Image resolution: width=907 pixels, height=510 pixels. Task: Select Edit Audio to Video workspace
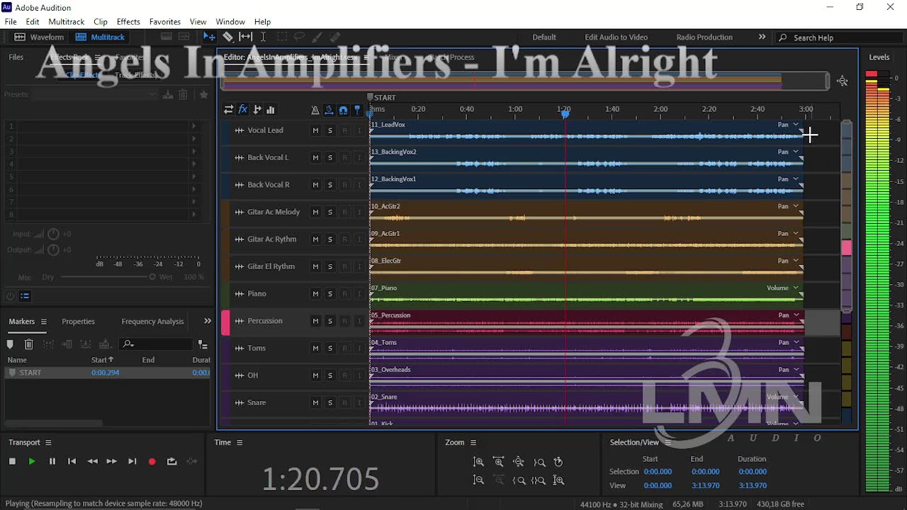click(616, 37)
